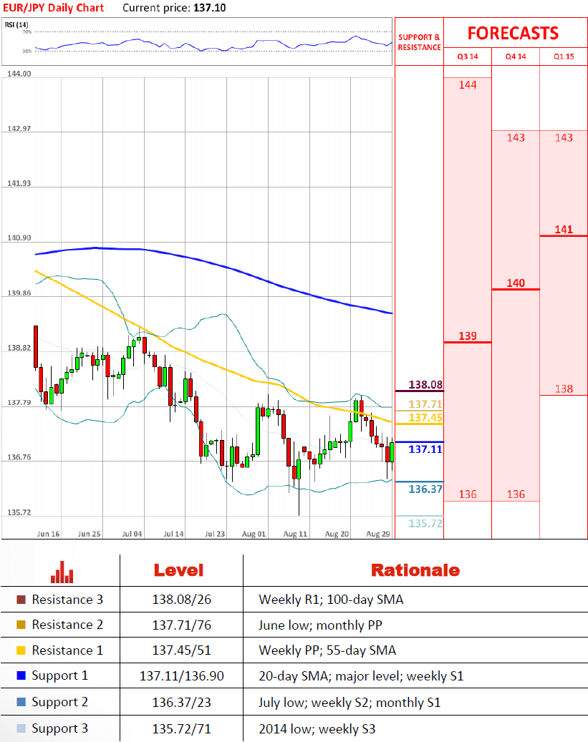Click the 140.90 price axis label
This screenshot has height=742, width=588.
19,238
